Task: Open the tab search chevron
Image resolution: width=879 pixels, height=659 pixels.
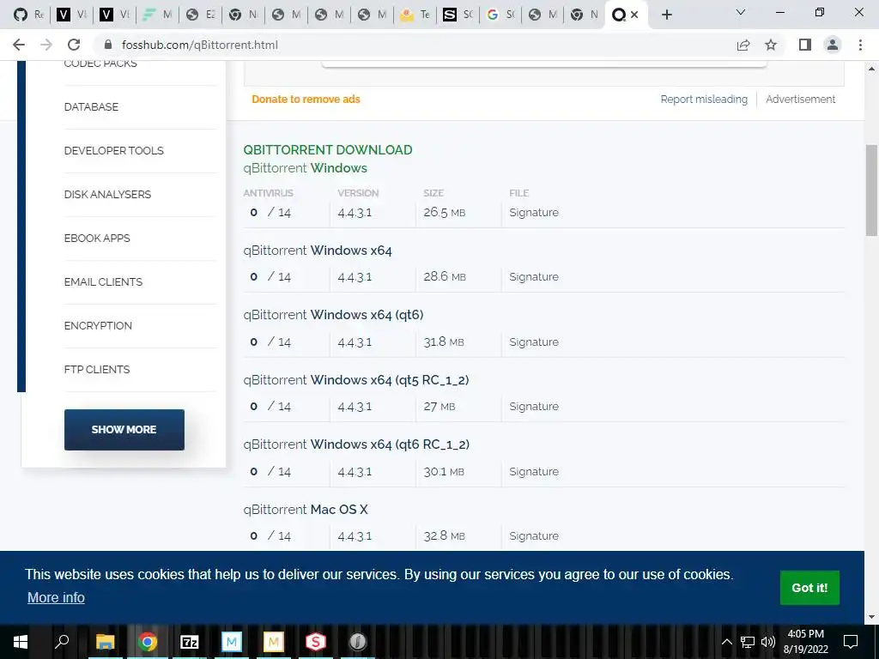Action: (x=741, y=12)
